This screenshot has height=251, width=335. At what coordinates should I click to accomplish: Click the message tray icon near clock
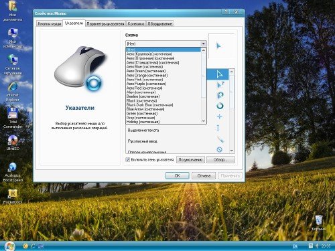click(310, 246)
